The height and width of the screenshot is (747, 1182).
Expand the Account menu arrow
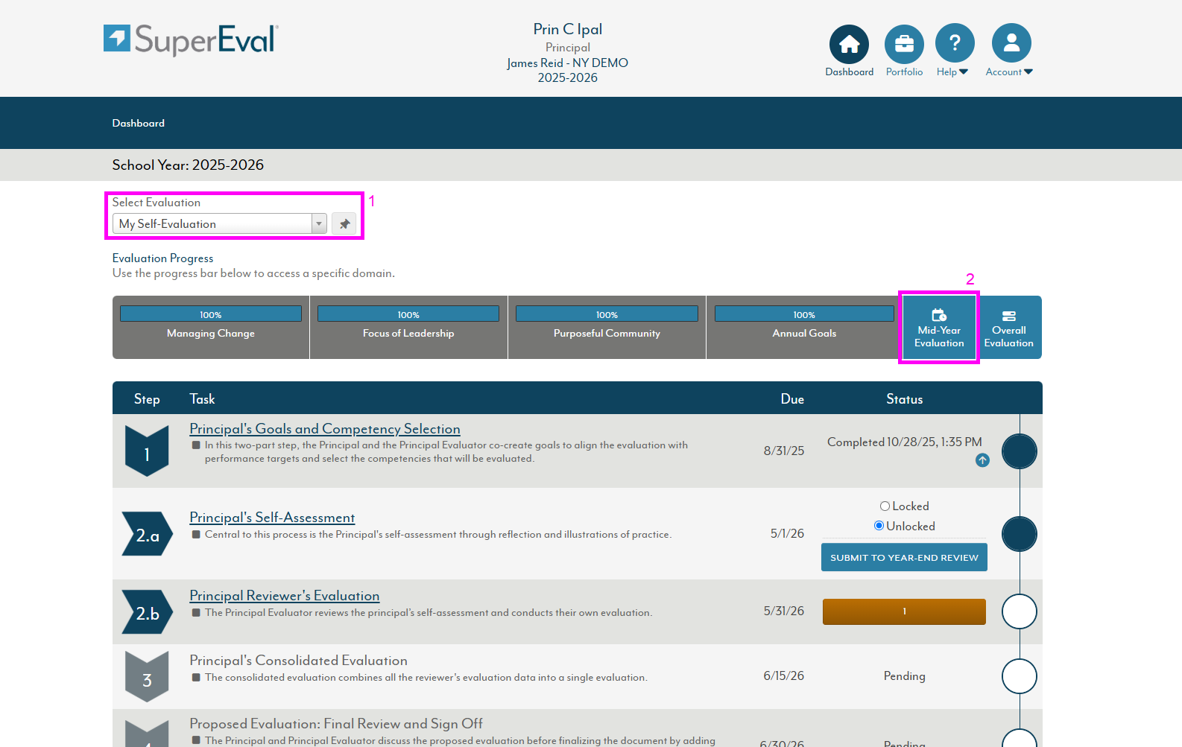click(1028, 72)
